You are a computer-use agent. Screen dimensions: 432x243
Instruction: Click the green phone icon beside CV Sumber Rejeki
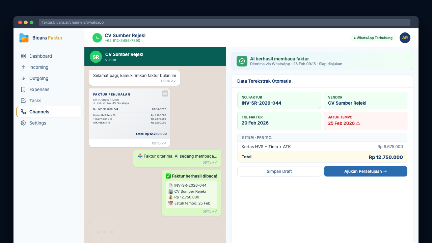click(97, 38)
